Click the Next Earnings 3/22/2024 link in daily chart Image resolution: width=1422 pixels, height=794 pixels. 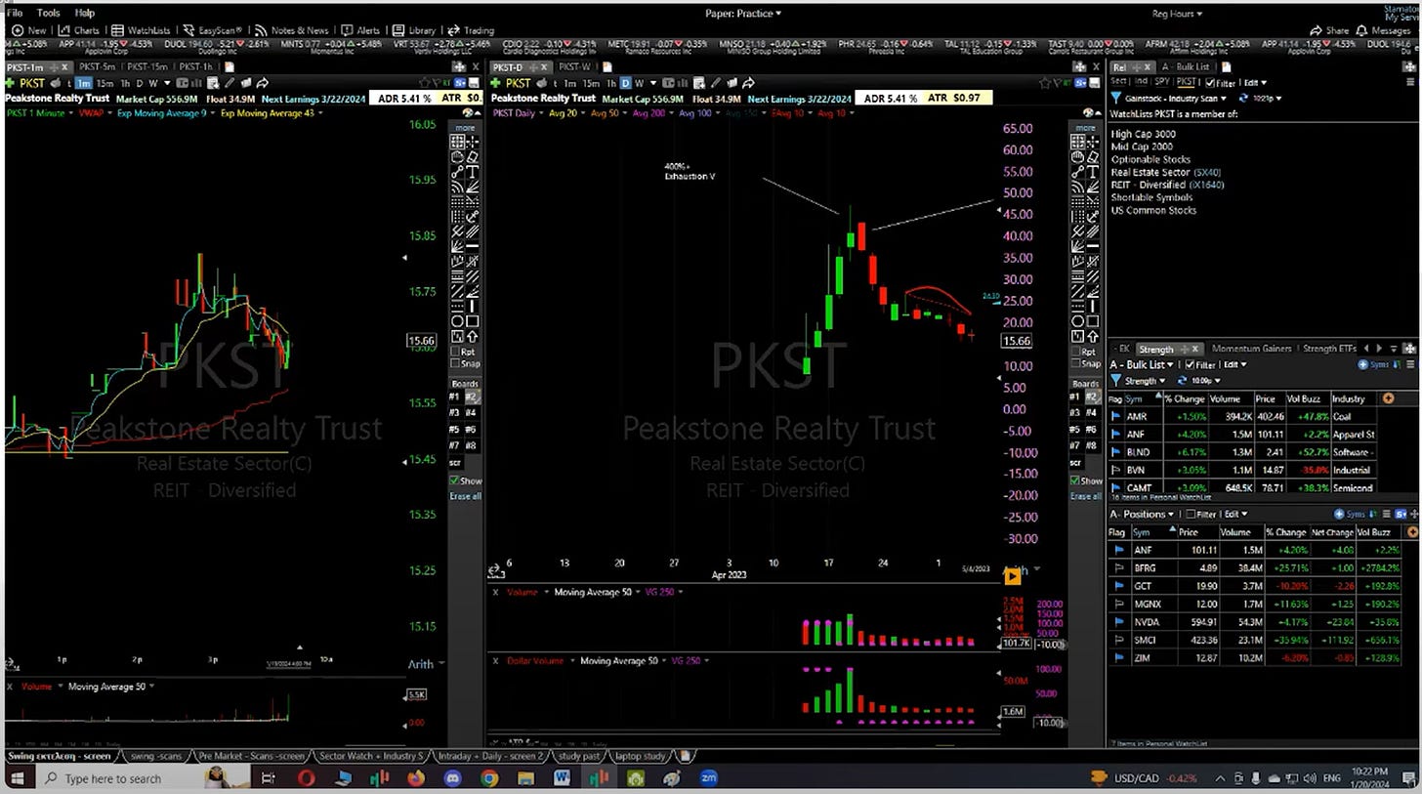(x=798, y=98)
